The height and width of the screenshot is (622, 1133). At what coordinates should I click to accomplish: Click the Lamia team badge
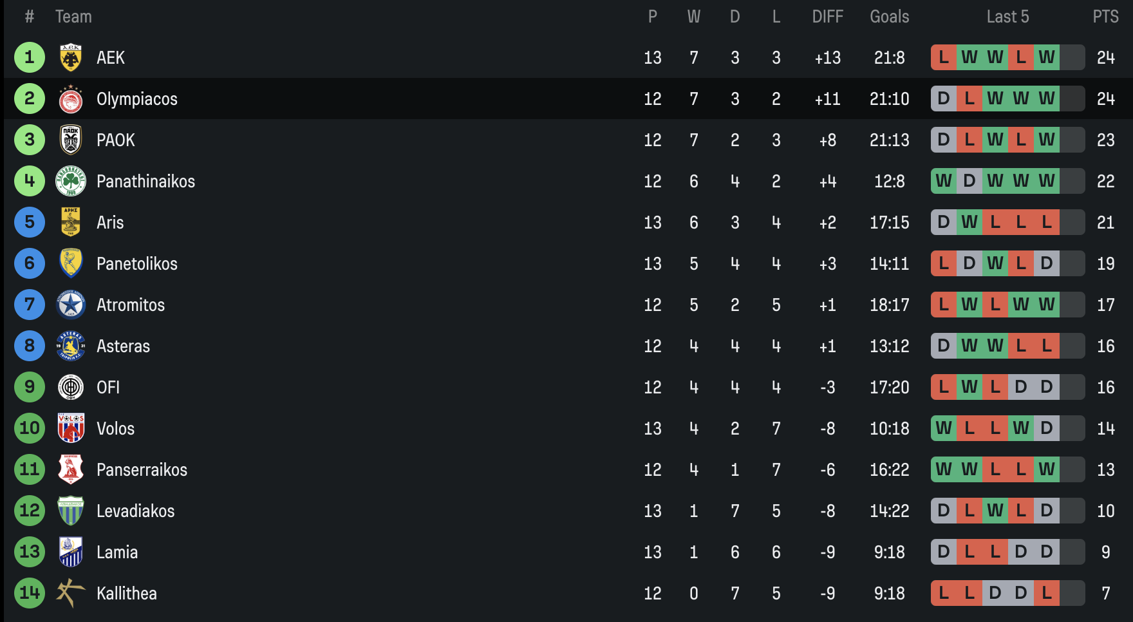point(71,552)
